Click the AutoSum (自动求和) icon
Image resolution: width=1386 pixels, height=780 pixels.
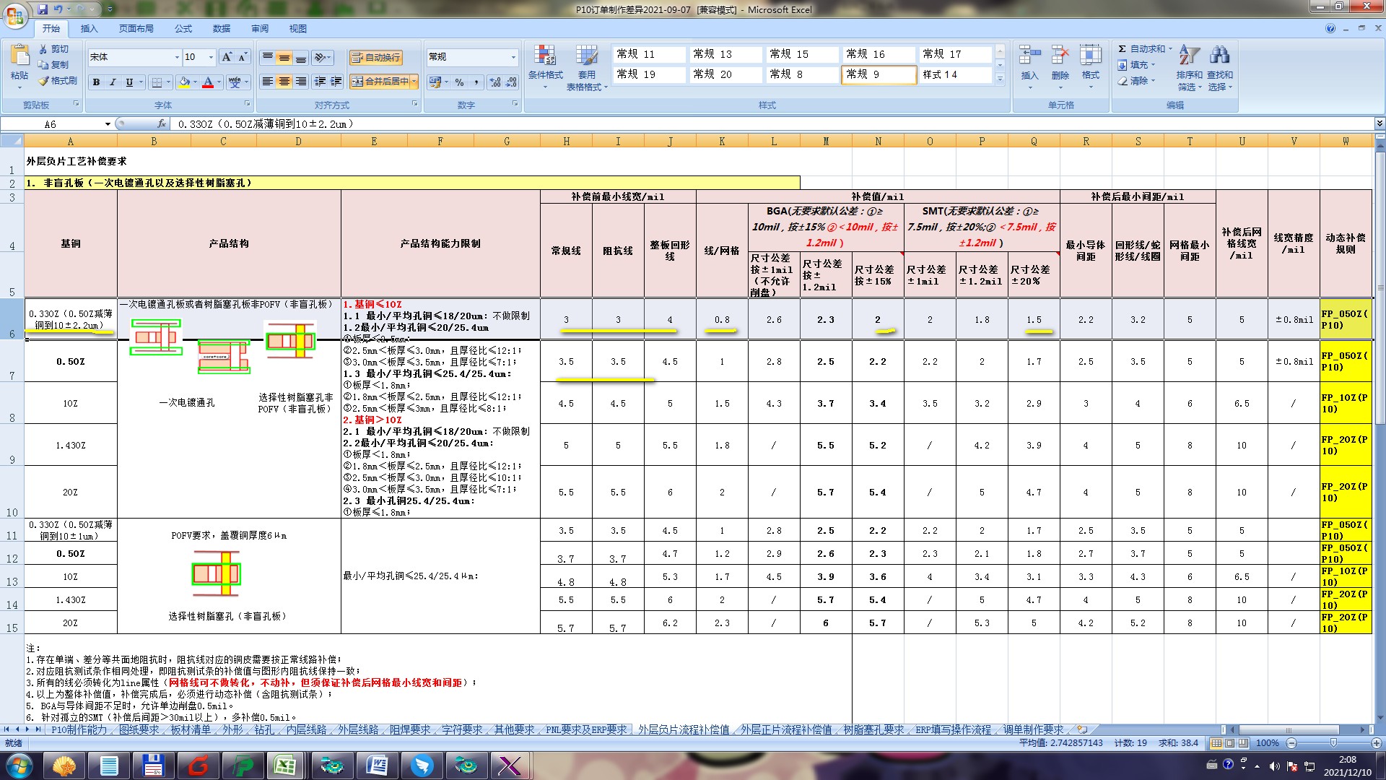point(1123,49)
